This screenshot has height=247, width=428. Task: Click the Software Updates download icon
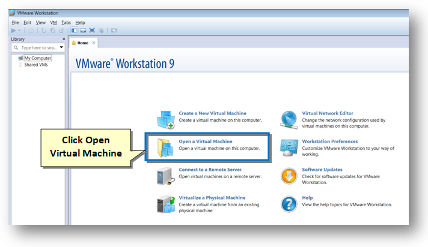(x=289, y=176)
